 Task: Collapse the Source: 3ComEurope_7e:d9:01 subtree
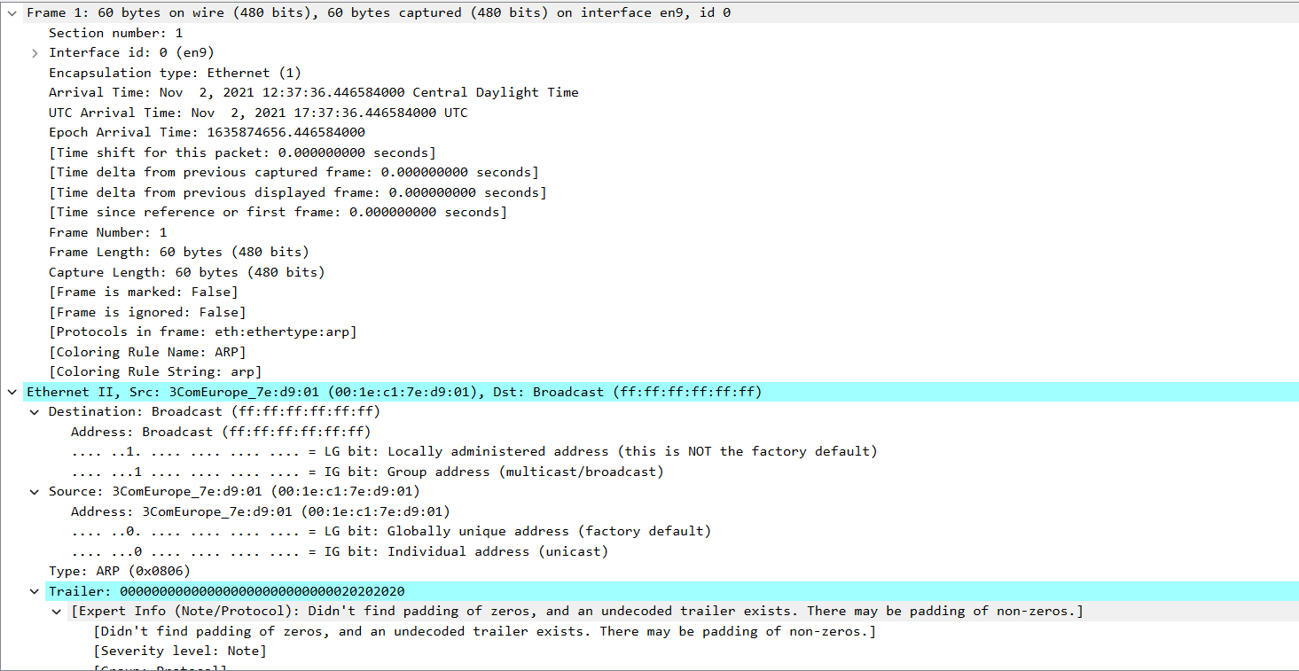point(34,491)
